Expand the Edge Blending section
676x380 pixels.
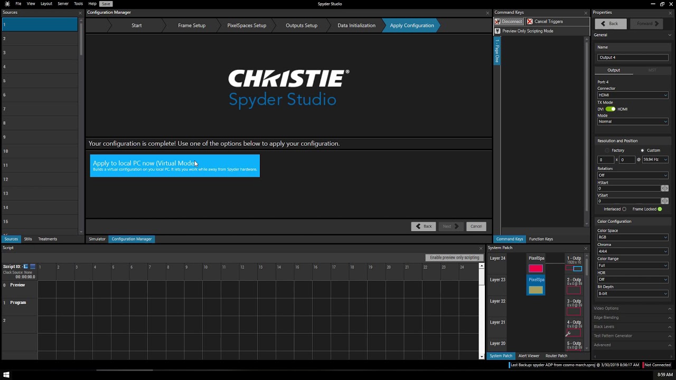(x=633, y=318)
